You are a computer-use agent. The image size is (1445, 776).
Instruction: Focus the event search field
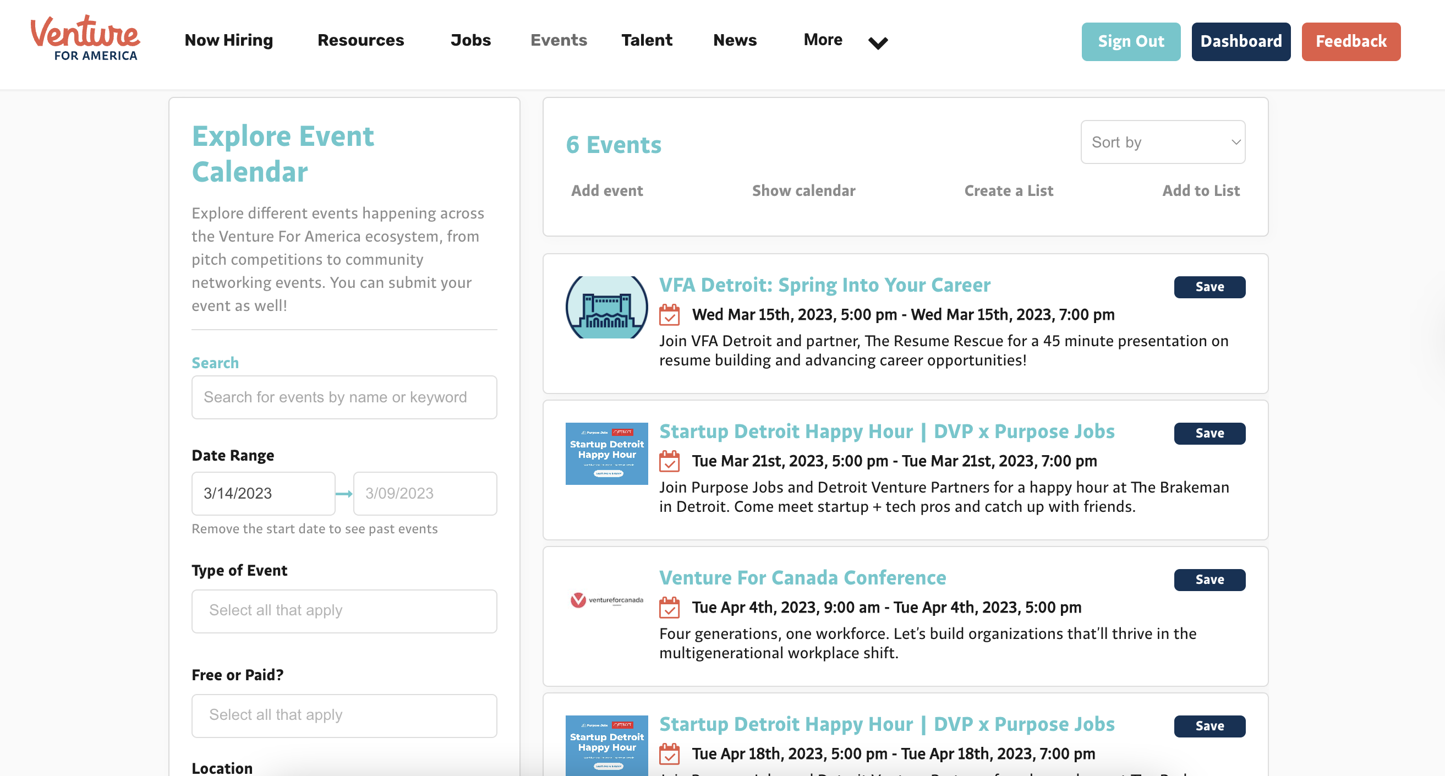pyautogui.click(x=344, y=397)
